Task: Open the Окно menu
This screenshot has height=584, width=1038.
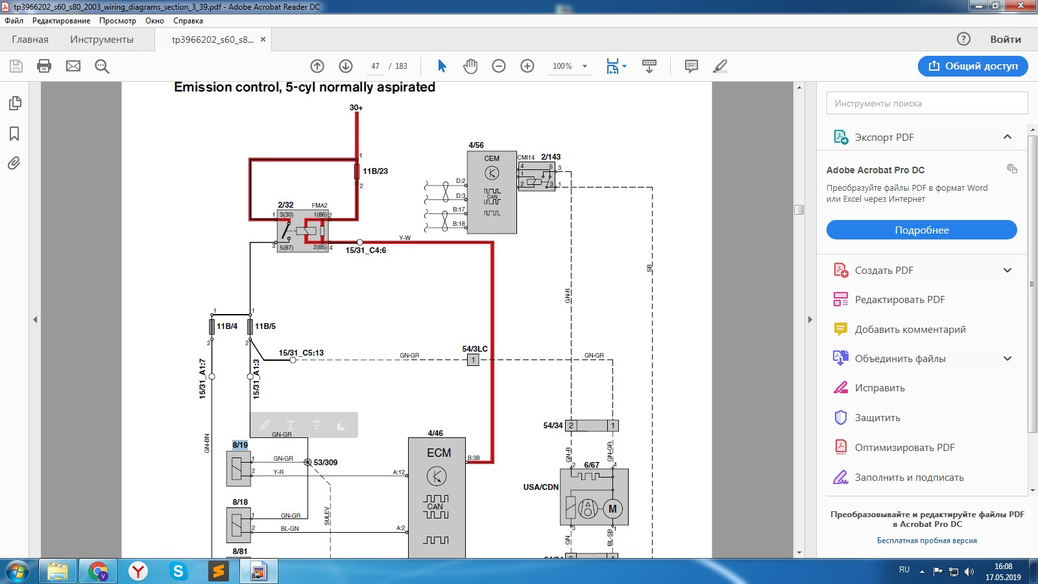Action: click(x=154, y=21)
